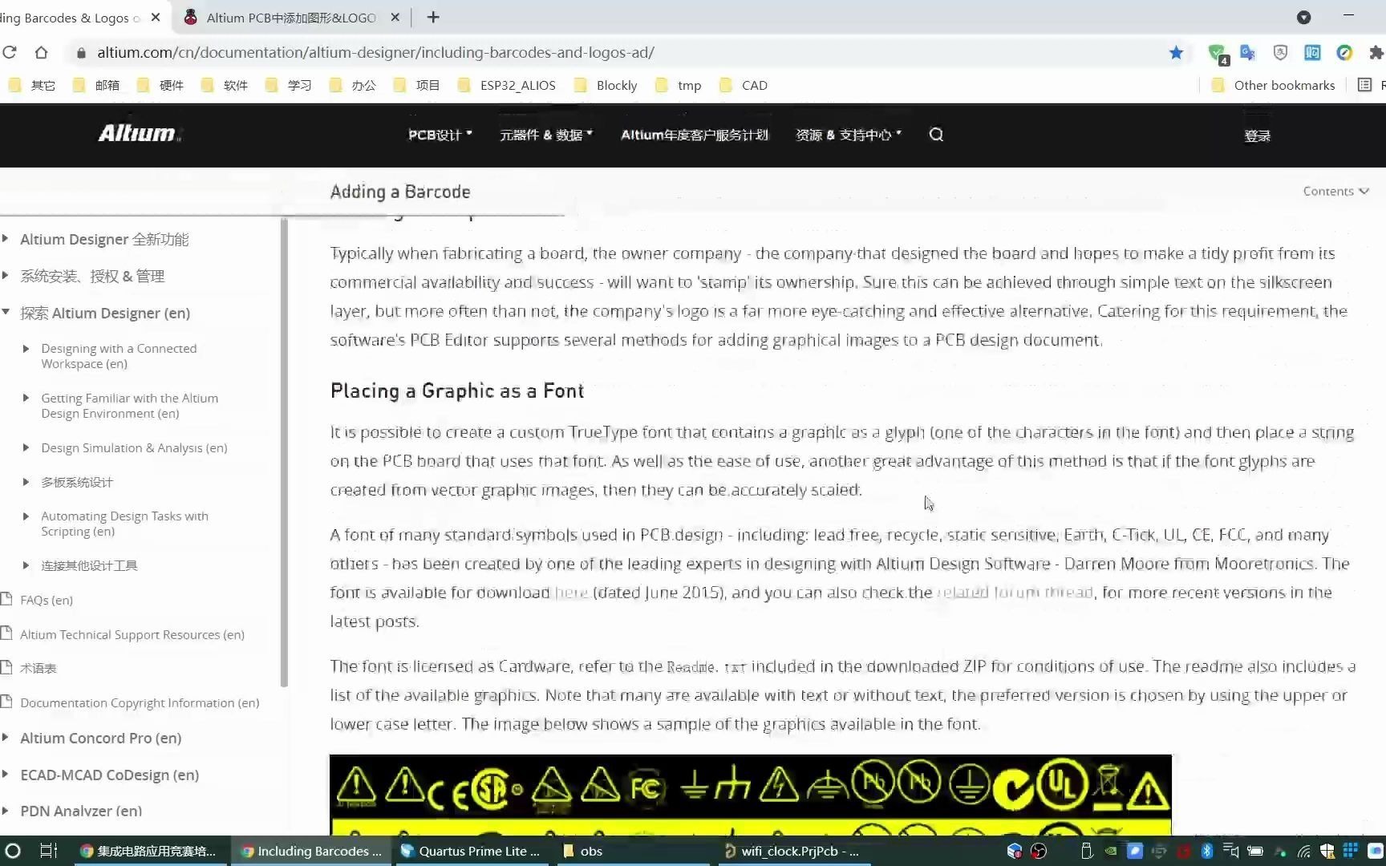Switch to Quartus Prime Lite taskbar window

[x=472, y=851]
